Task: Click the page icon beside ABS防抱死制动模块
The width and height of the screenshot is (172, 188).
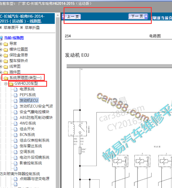Action: click(15, 118)
